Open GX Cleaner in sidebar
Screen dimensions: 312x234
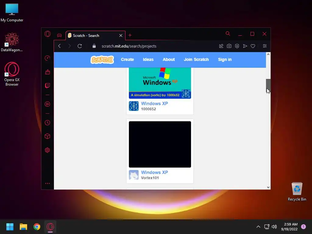pyautogui.click(x=47, y=72)
